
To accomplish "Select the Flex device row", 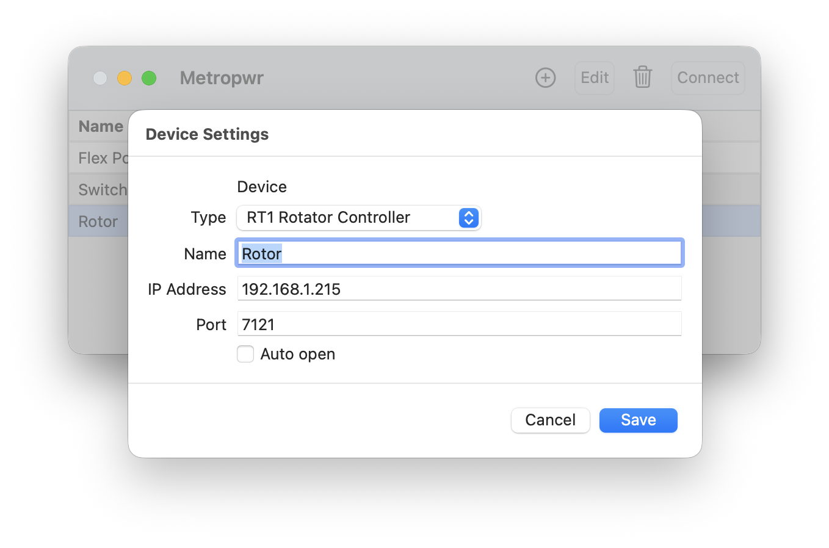I will pos(102,158).
